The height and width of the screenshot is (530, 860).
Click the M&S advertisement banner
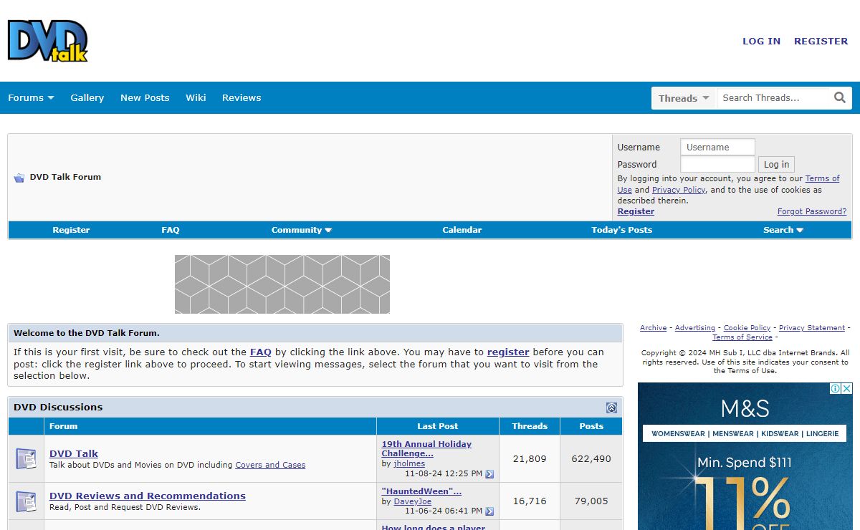coord(745,456)
